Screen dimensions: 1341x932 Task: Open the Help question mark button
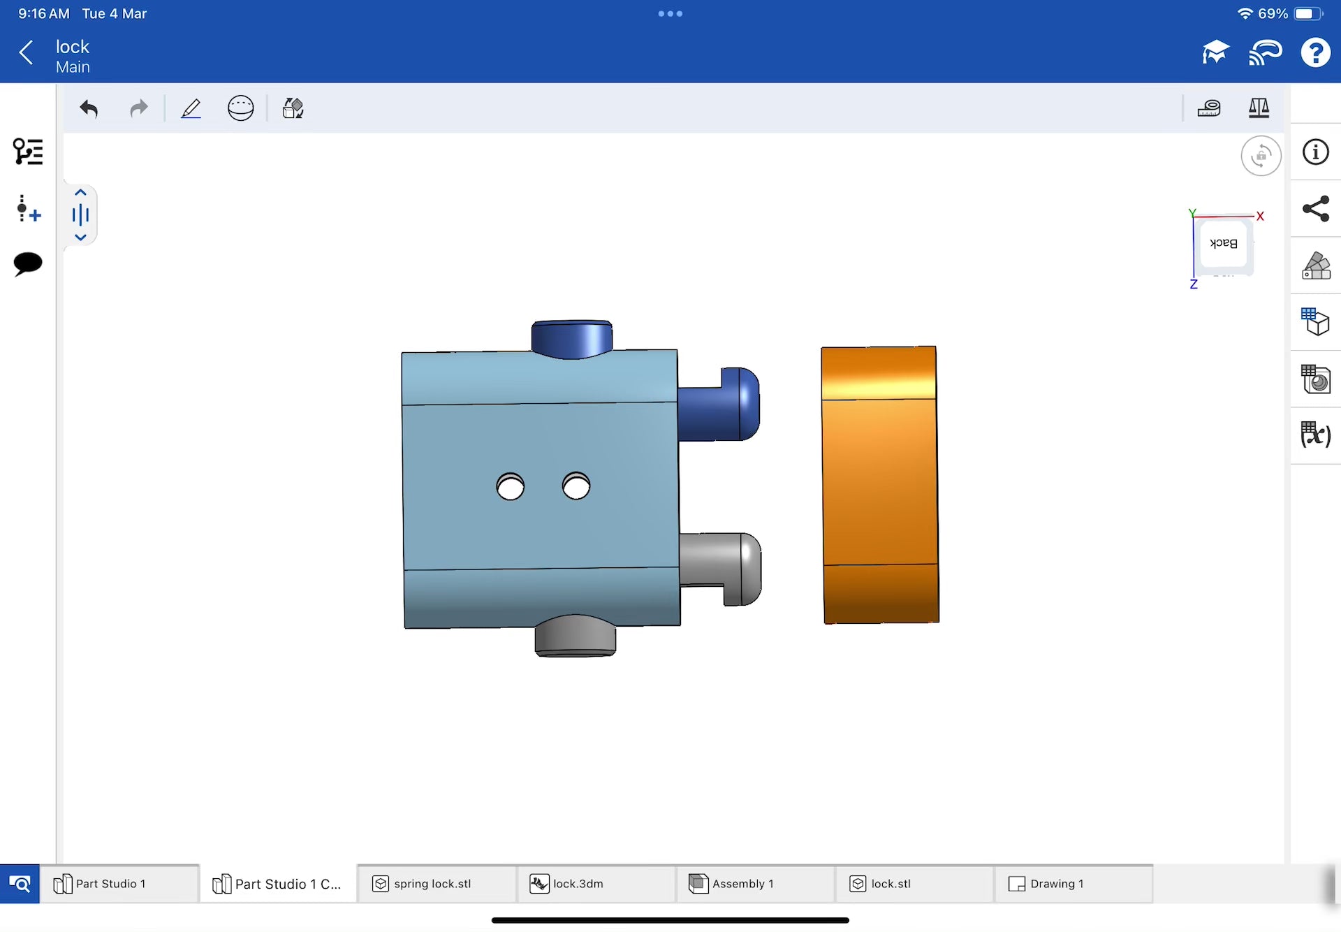[1315, 52]
